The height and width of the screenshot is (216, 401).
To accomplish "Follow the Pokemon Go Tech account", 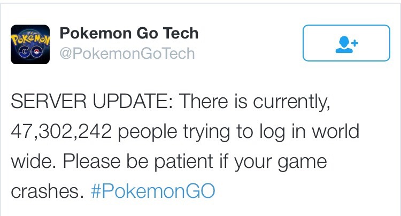I will pyautogui.click(x=347, y=43).
